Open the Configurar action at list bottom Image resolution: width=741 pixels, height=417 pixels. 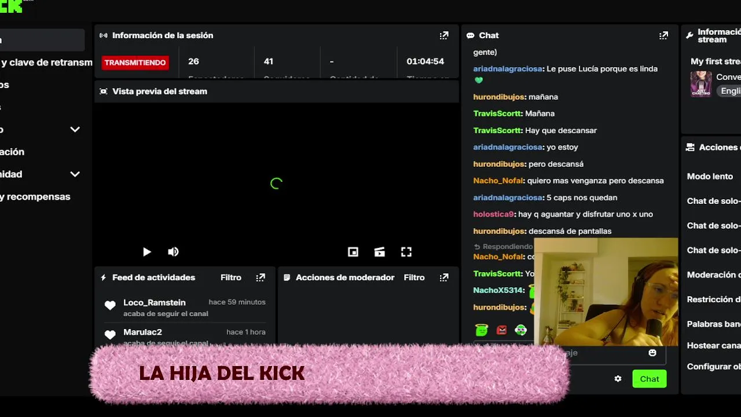[714, 367]
